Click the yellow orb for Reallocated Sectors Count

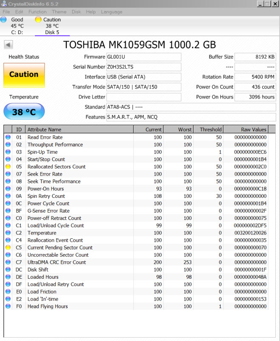point(8,167)
